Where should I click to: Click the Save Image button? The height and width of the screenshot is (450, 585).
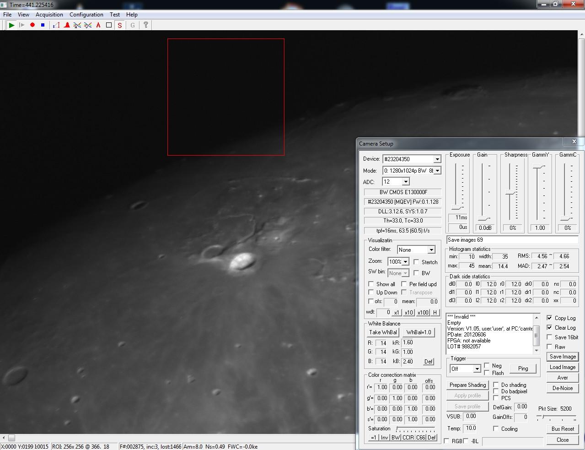tap(563, 357)
